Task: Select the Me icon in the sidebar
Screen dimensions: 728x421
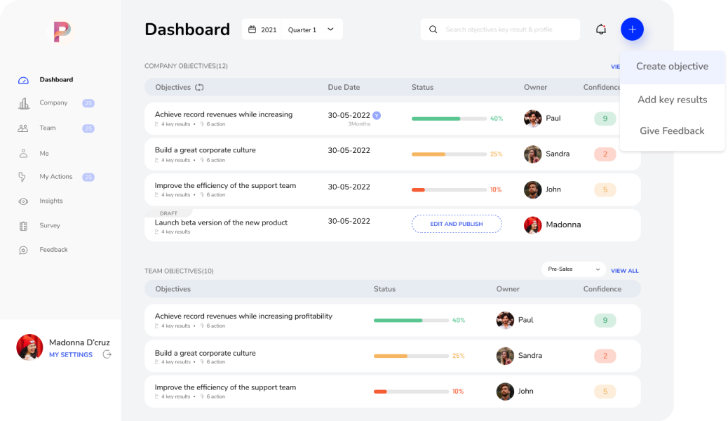Action: click(x=23, y=152)
